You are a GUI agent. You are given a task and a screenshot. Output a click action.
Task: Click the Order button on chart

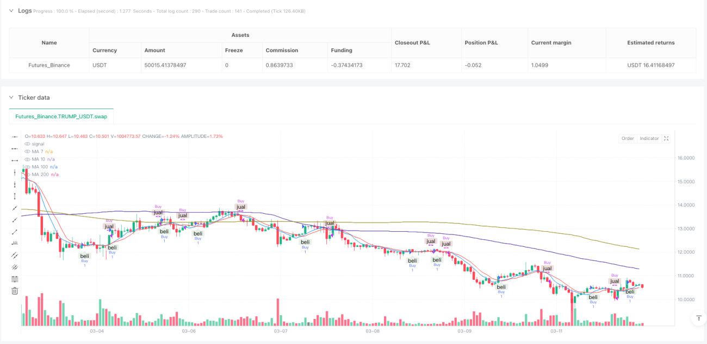coord(628,138)
